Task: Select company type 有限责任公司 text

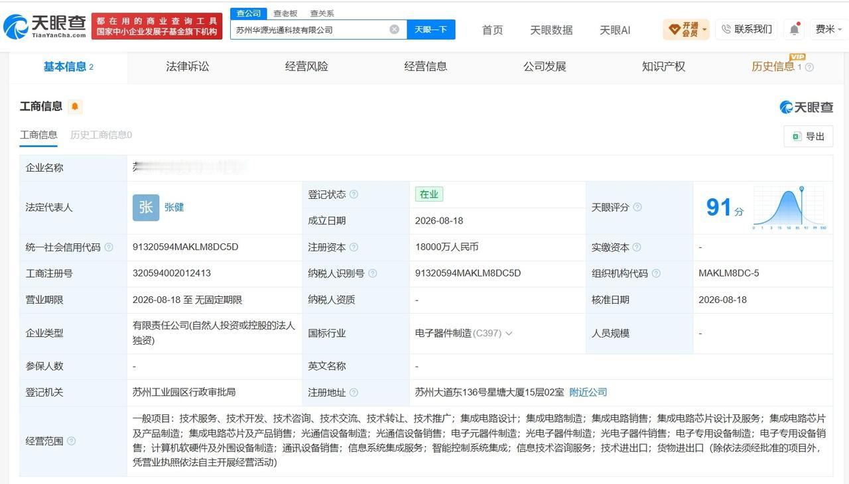Action: point(214,333)
